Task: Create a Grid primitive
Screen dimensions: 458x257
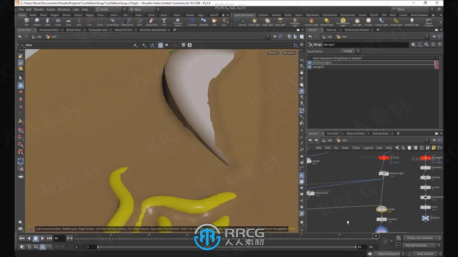Action: point(68,22)
